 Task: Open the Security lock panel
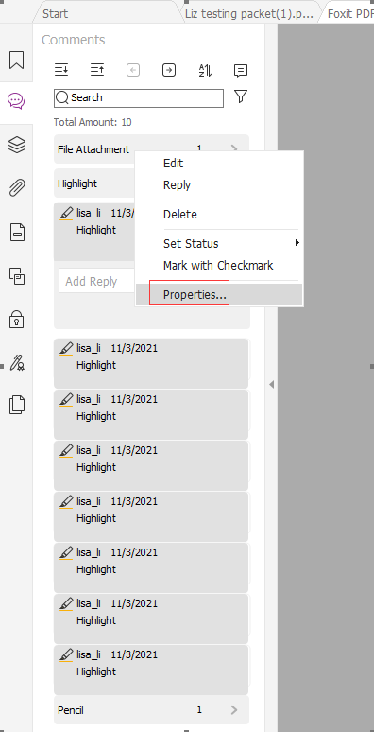click(x=16, y=320)
